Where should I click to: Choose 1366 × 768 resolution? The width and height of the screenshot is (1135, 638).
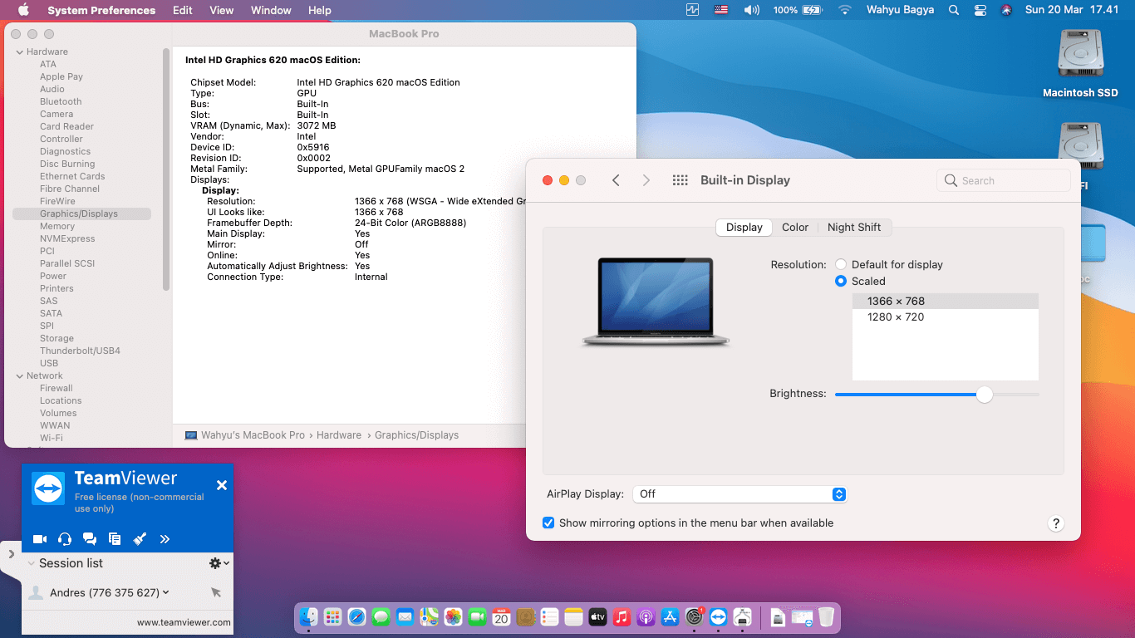click(946, 301)
